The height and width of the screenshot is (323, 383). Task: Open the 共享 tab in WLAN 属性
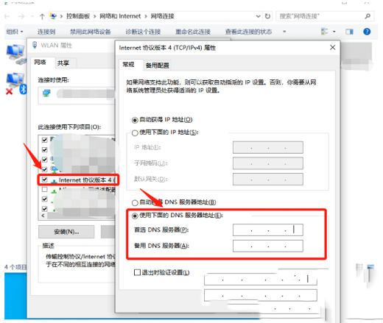[x=63, y=63]
